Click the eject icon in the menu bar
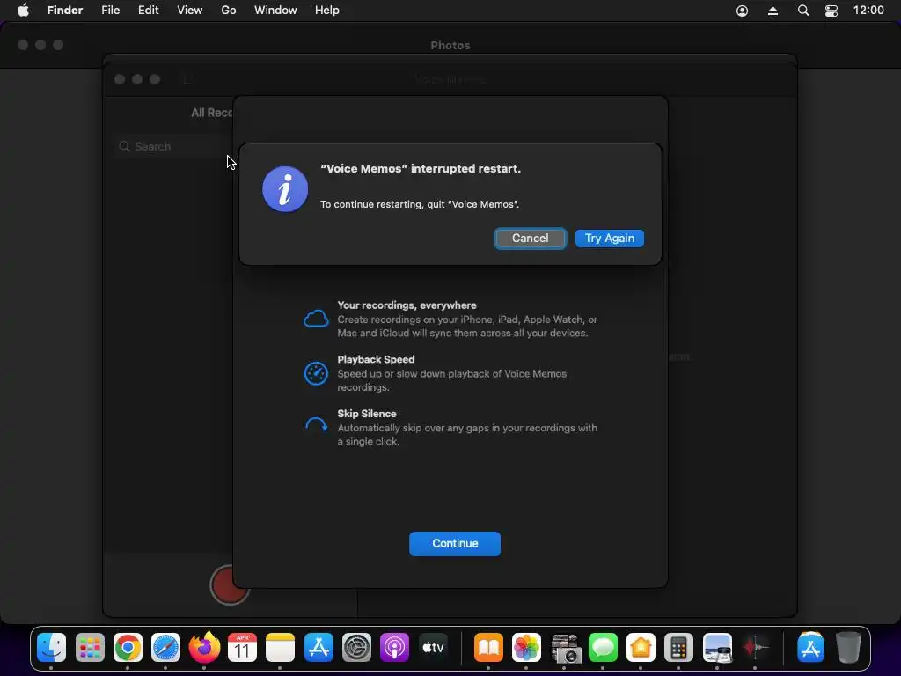 [773, 11]
